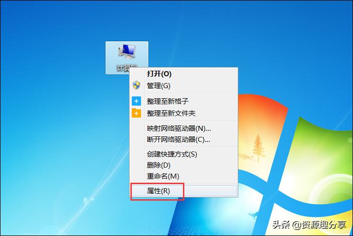Choose 管理(G) in the context menu

184,86
